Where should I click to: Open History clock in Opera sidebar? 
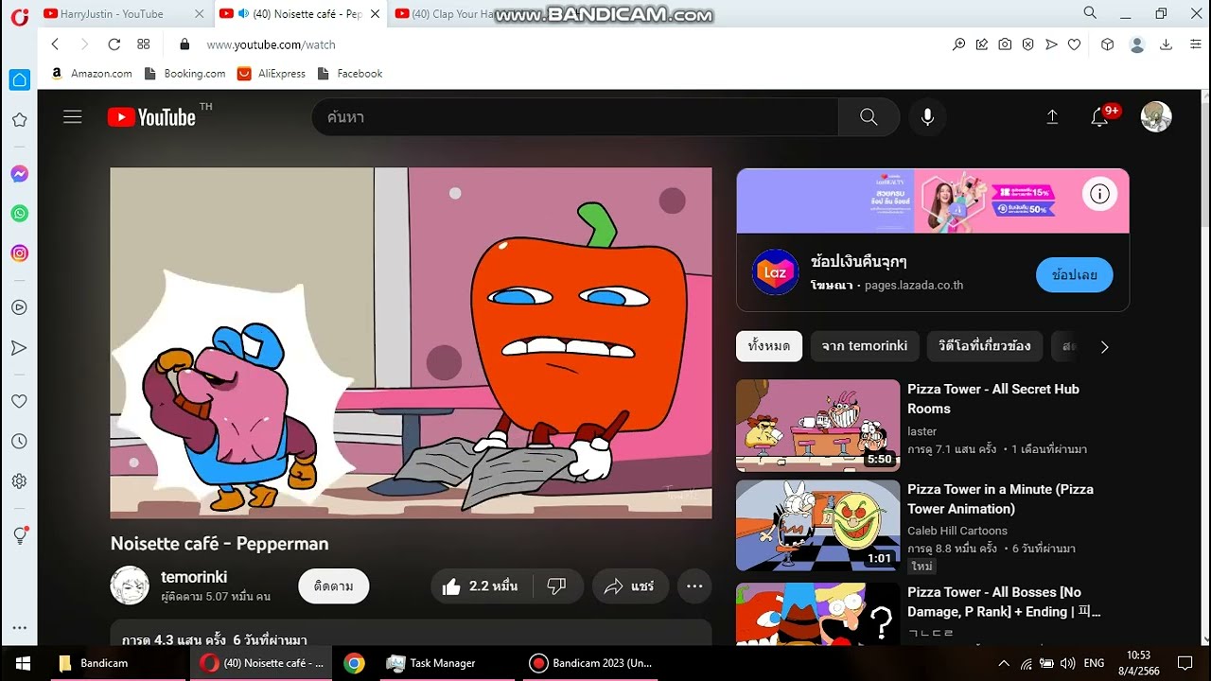tap(19, 442)
